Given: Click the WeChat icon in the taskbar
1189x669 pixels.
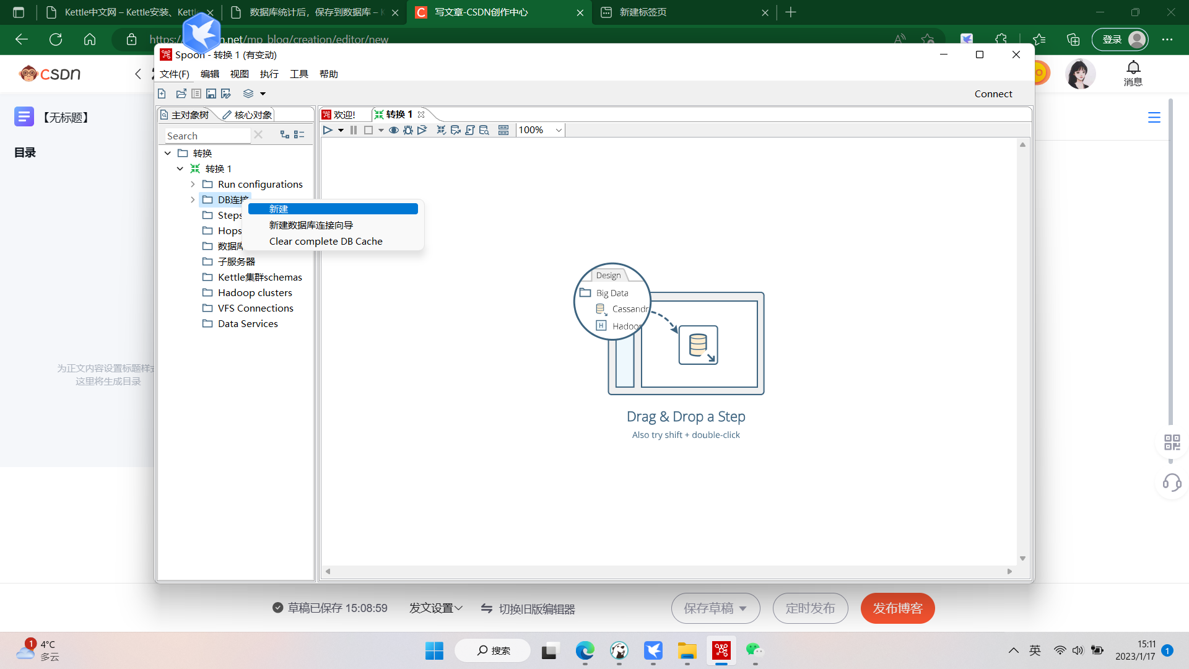Looking at the screenshot, I should tap(755, 650).
